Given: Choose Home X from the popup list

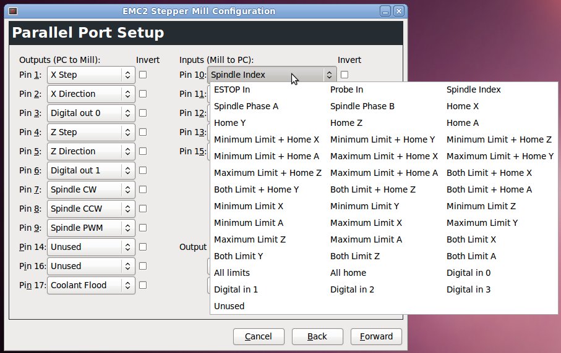Looking at the screenshot, I should click(462, 106).
